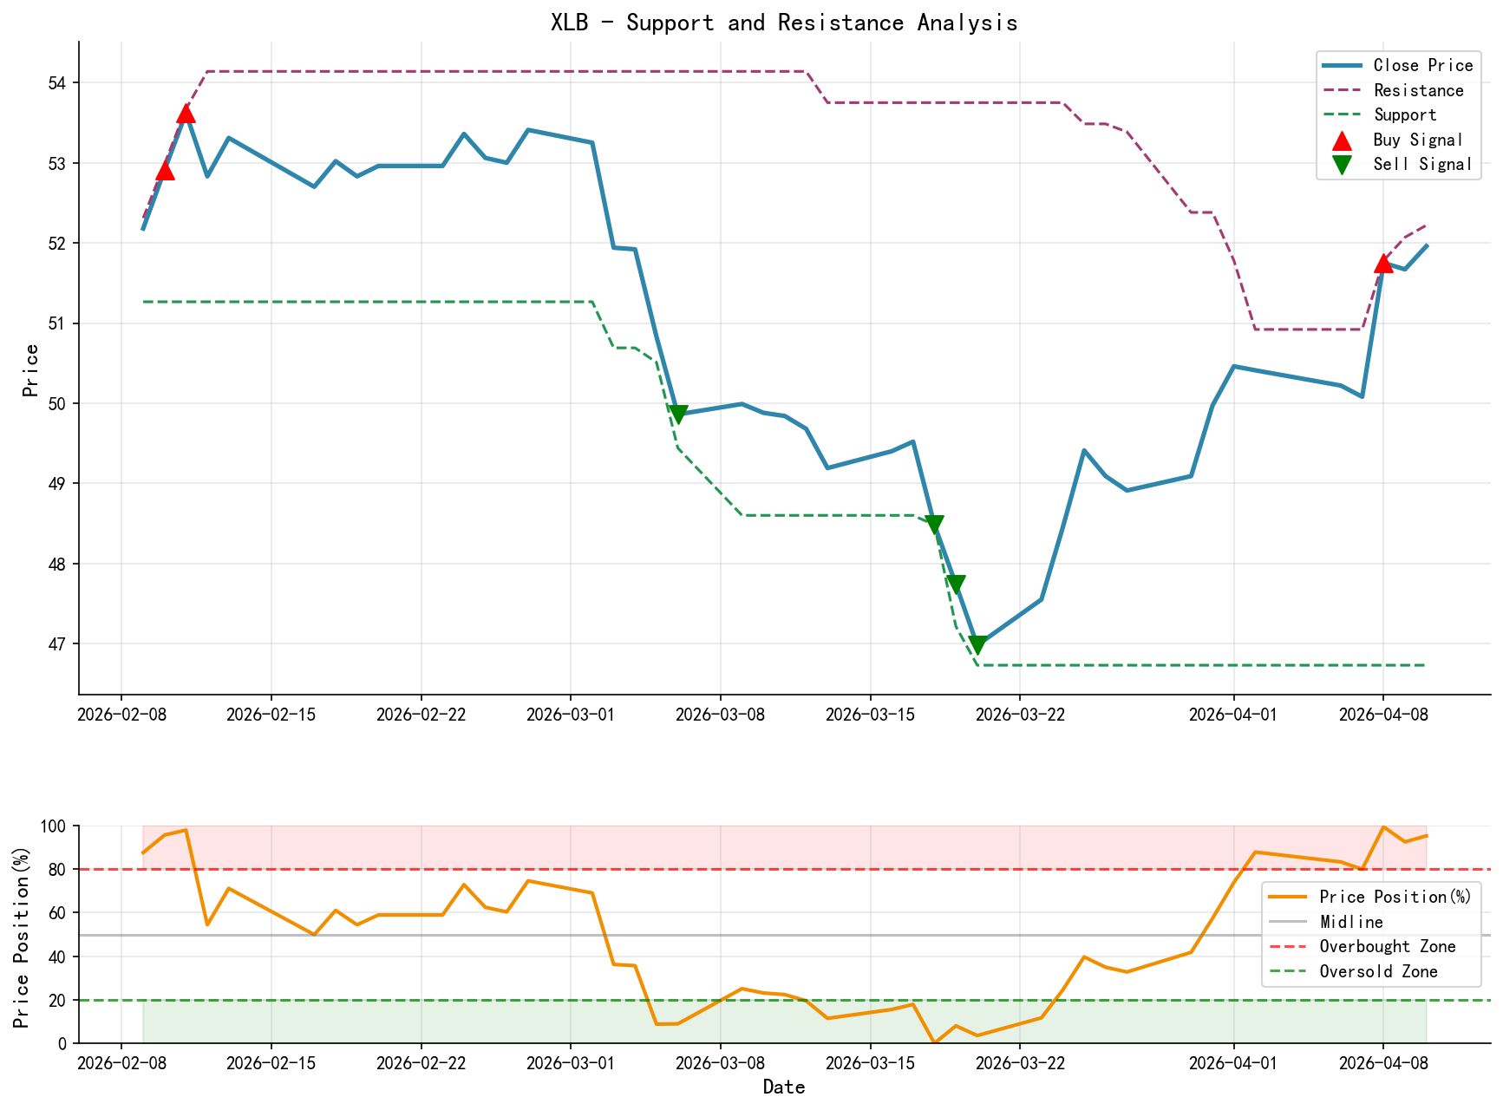Click the 2026-02-15 tick label on top chart
The height and width of the screenshot is (1110, 1503).
click(x=271, y=715)
